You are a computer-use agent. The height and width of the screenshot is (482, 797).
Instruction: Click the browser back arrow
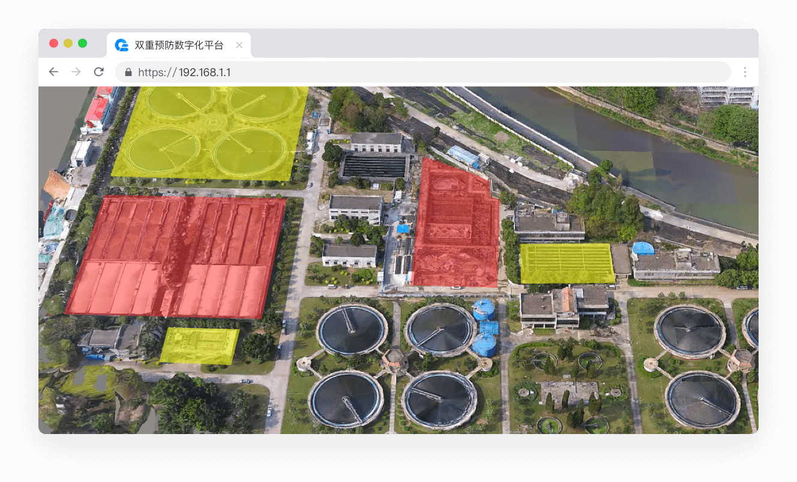(x=53, y=72)
